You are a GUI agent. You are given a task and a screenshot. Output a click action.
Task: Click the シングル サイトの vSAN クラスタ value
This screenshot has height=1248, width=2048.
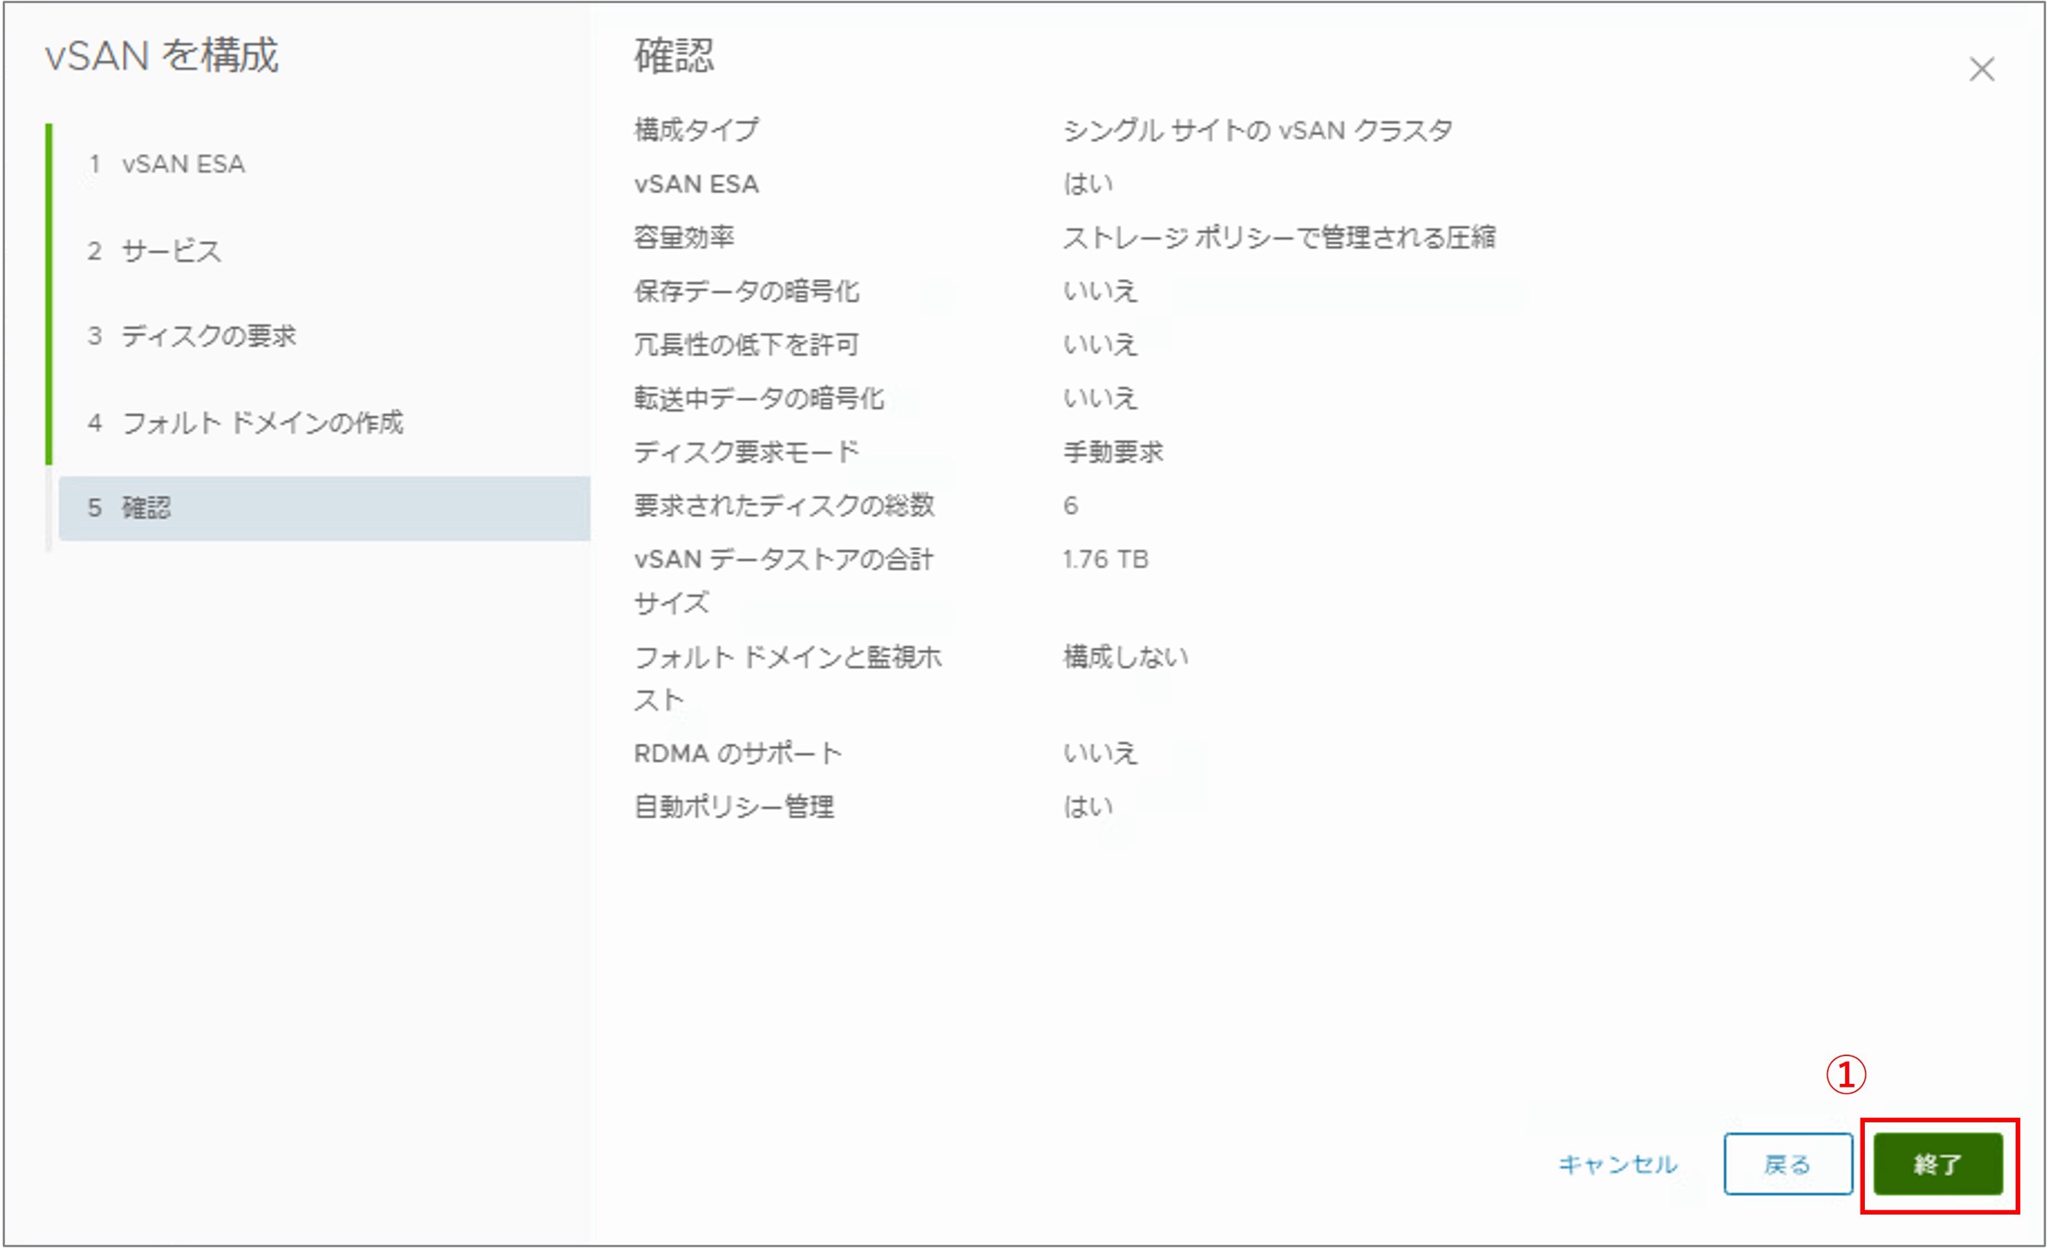click(x=1257, y=129)
